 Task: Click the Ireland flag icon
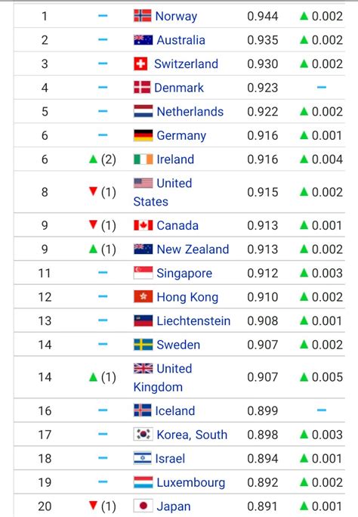click(144, 159)
